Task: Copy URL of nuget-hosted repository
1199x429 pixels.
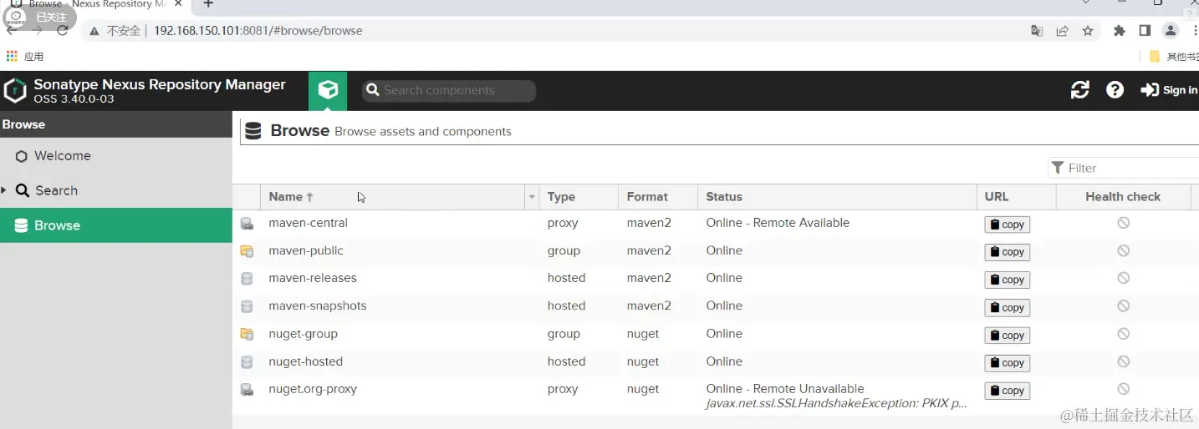Action: (1007, 363)
